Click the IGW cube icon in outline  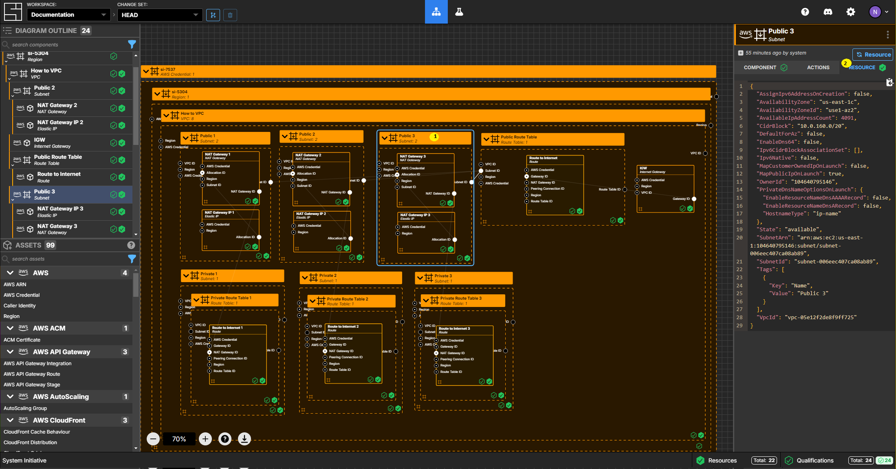pos(27,143)
